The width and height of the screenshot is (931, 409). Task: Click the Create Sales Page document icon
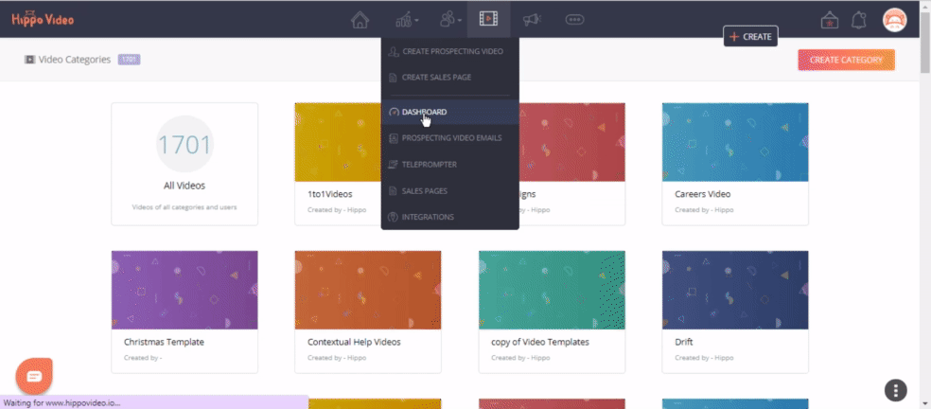393,78
